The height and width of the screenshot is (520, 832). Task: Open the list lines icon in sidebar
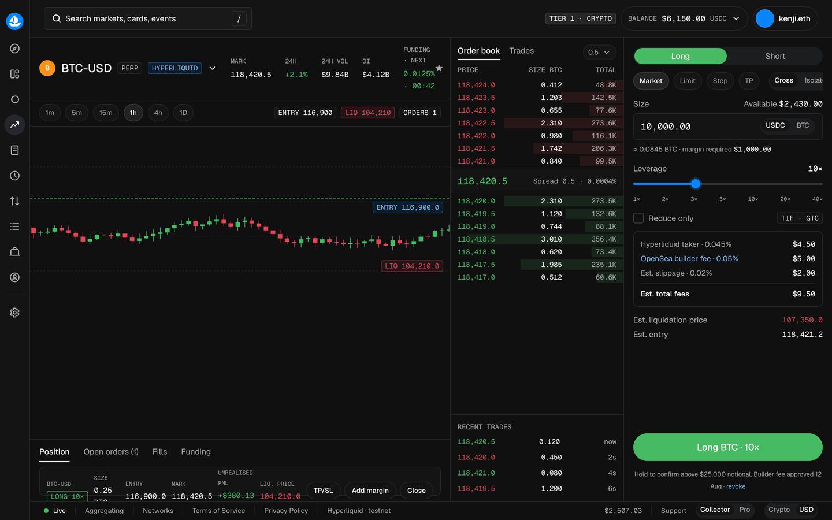click(x=15, y=226)
